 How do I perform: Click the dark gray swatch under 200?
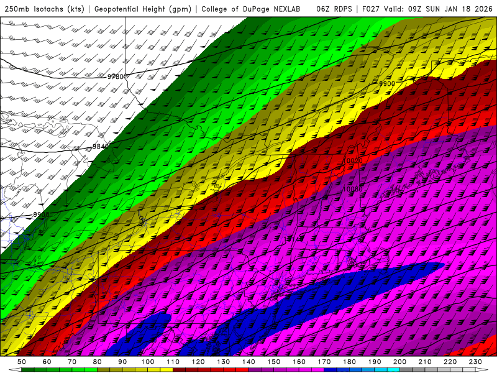pos(406,370)
